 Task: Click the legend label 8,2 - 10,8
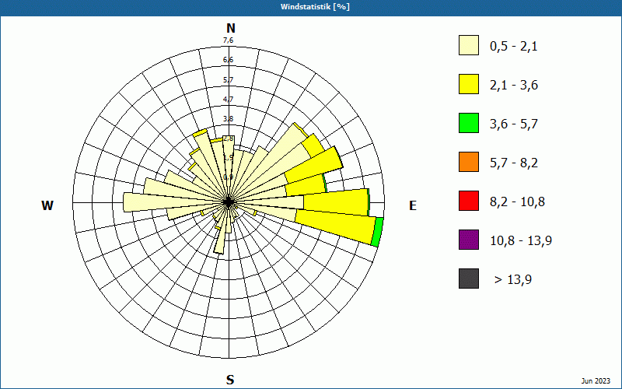tap(517, 202)
